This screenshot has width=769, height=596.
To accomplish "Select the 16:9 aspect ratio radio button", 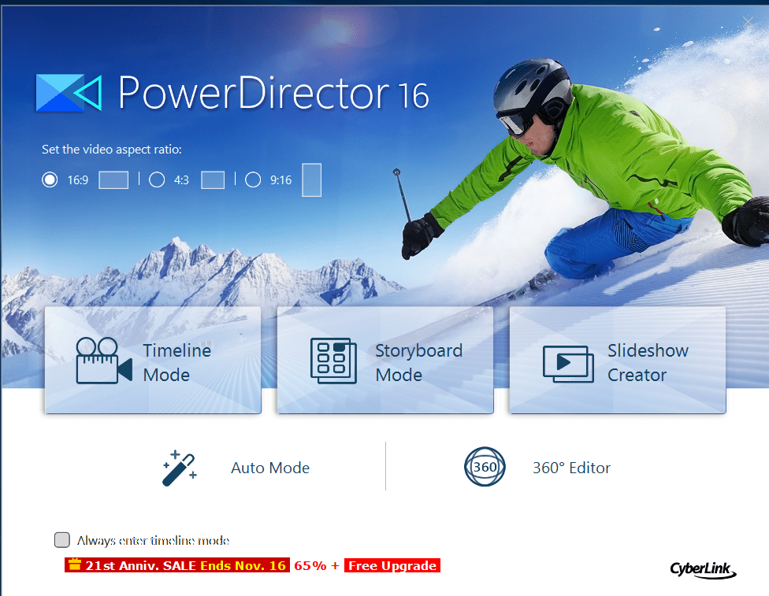I will click(49, 180).
